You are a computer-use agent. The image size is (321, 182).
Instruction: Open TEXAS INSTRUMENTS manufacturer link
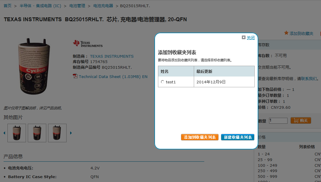point(112,56)
